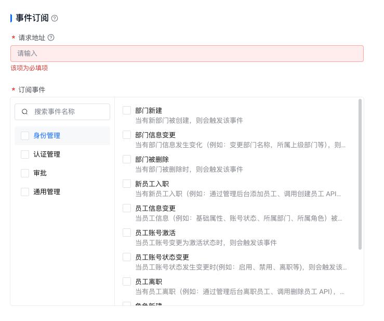Check the 身份管理 category checkbox

25,136
